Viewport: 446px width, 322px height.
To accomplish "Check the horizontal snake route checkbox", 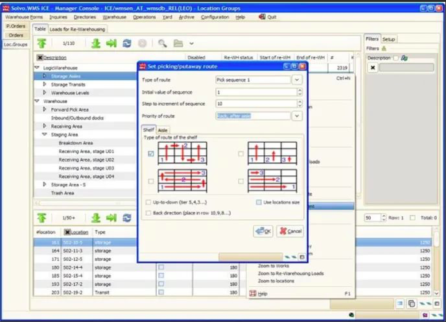I will (x=151, y=181).
